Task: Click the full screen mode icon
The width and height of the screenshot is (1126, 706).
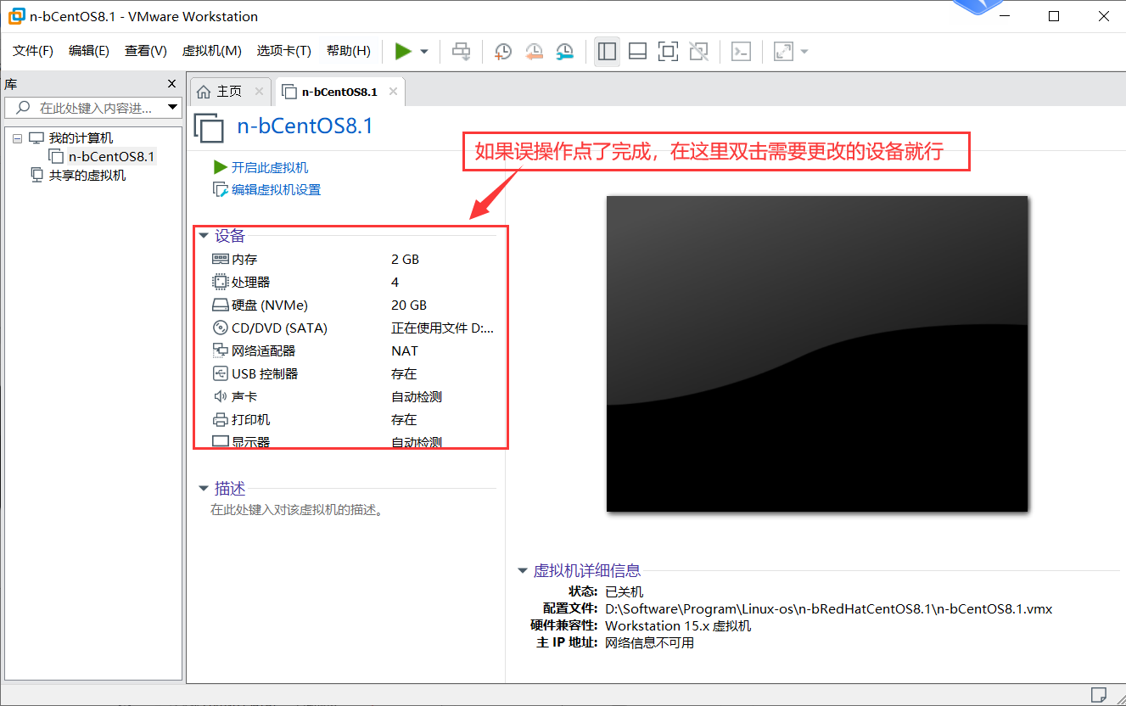Action: (668, 52)
